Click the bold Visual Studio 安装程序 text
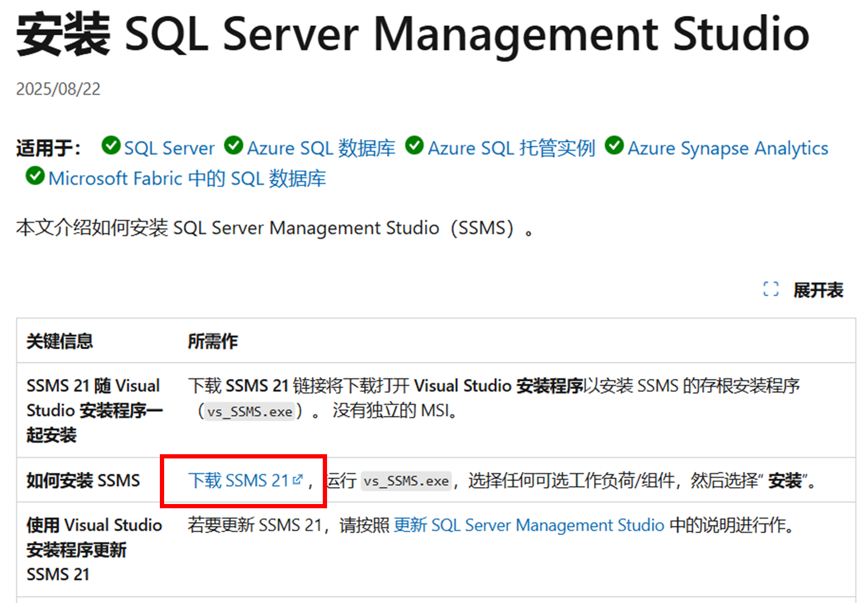The image size is (862, 603). point(498,386)
